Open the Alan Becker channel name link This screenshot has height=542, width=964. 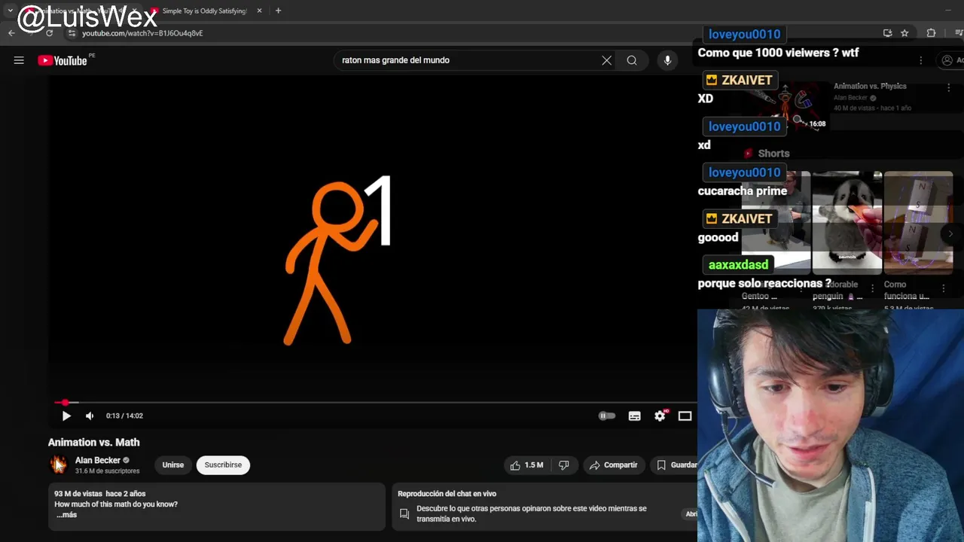pyautogui.click(x=97, y=460)
